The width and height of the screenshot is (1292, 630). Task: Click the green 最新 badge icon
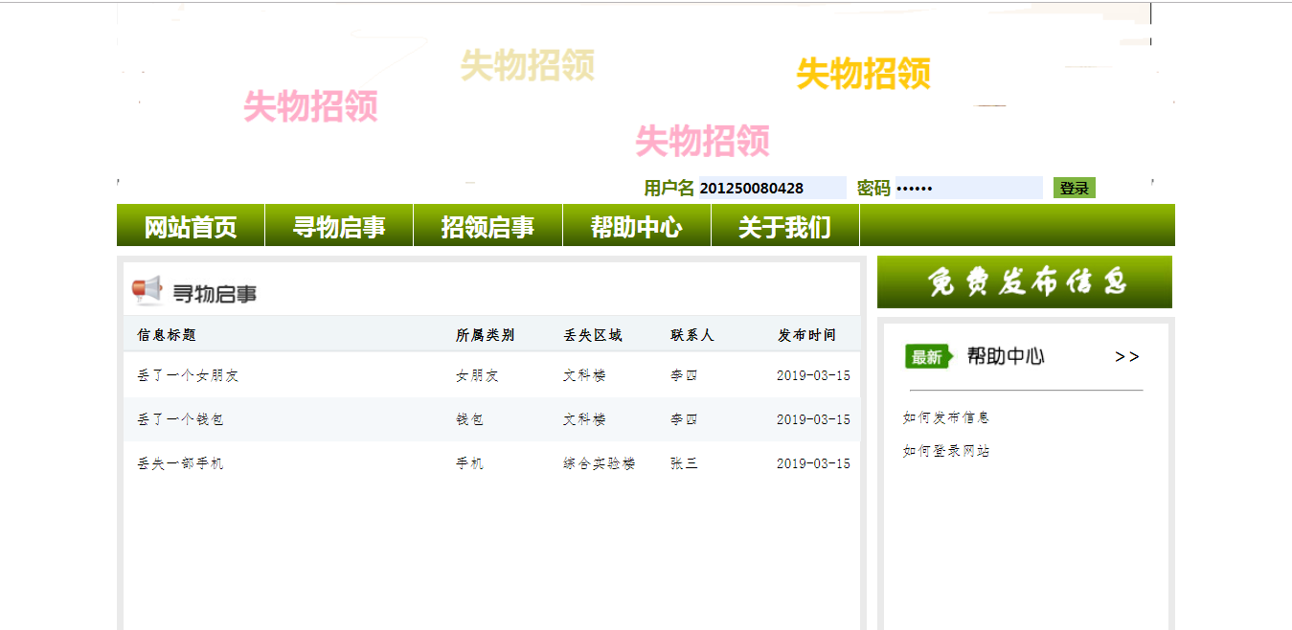928,357
